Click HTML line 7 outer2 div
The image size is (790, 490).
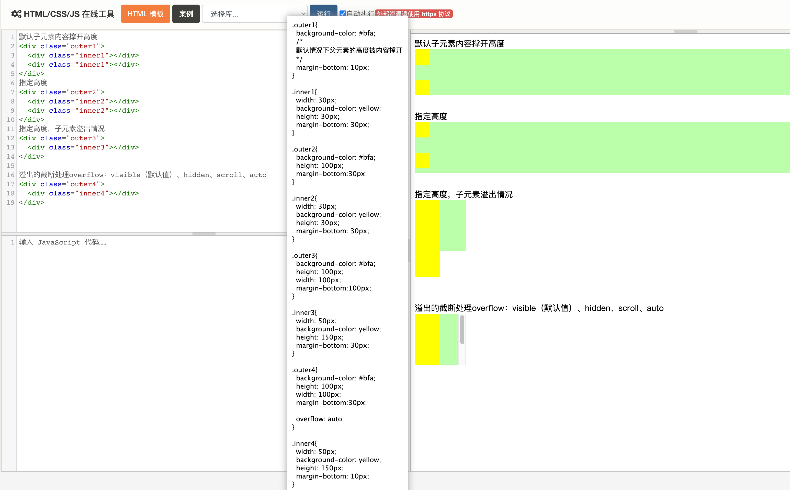tap(62, 92)
